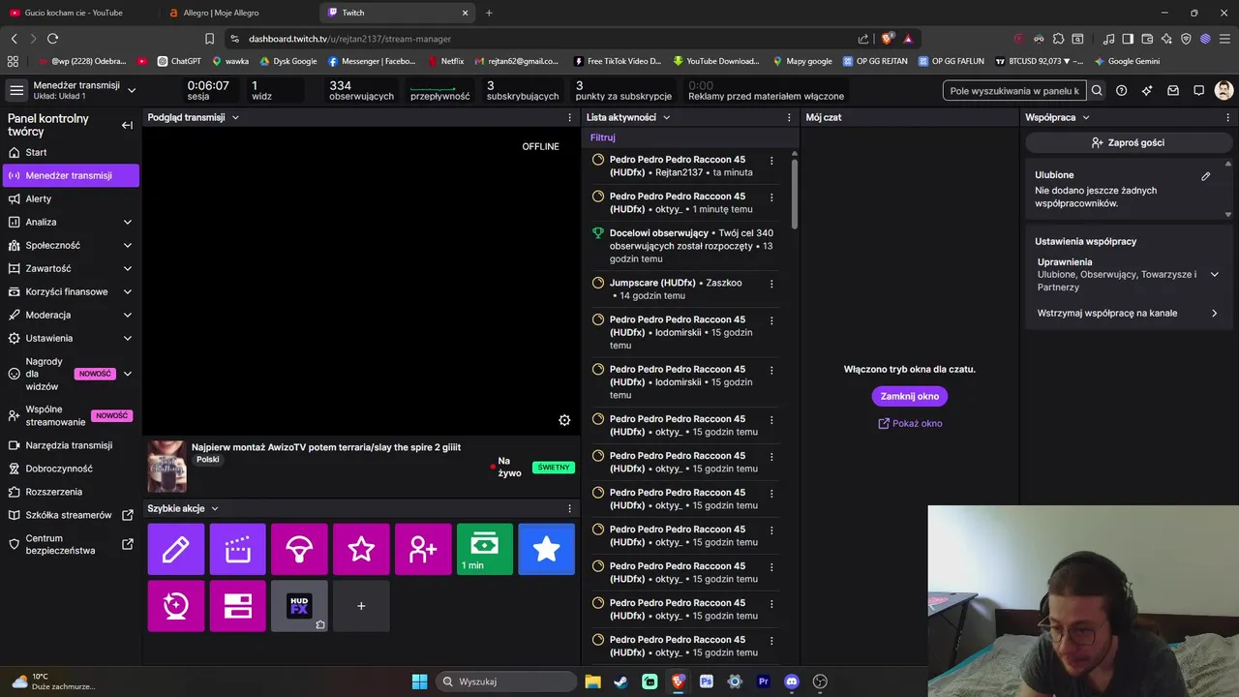
Task: Open the help question mark icon
Action: point(1121,90)
